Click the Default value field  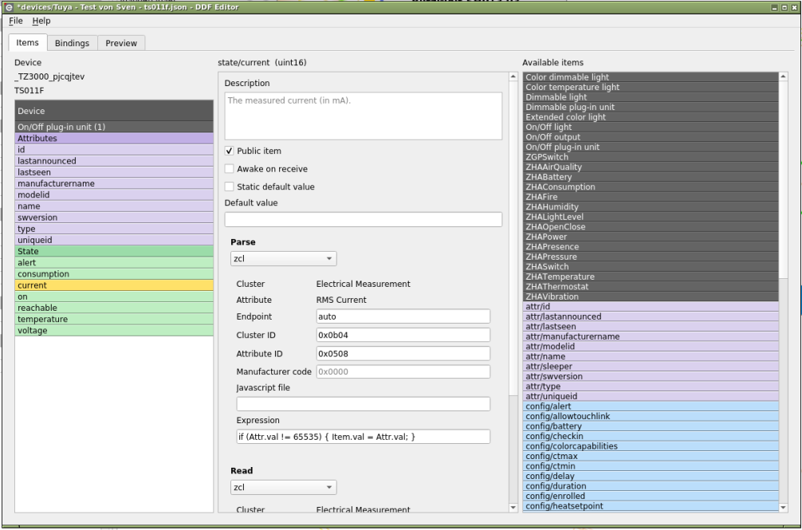(364, 220)
